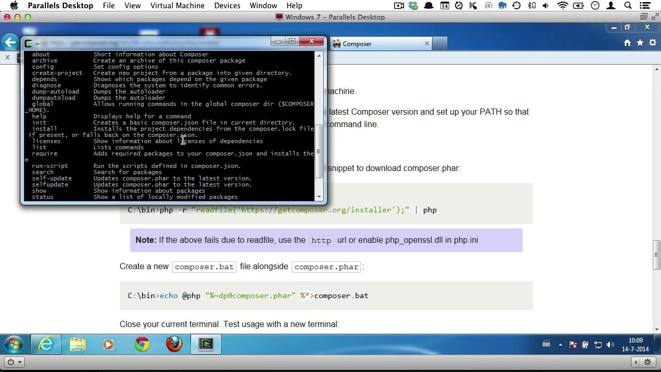The height and width of the screenshot is (372, 661).
Task: Switch to the Composer browser tab
Action: (x=381, y=44)
